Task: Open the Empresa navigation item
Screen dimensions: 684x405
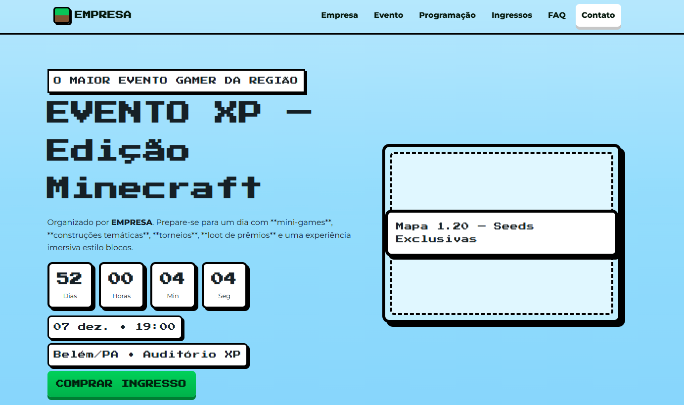Action: point(339,15)
